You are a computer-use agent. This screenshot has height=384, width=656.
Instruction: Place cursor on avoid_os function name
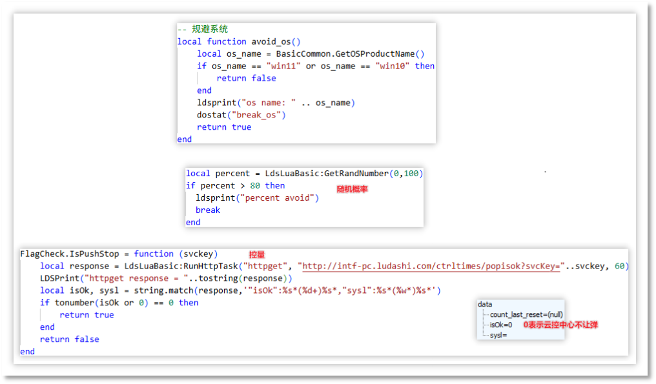tap(271, 41)
